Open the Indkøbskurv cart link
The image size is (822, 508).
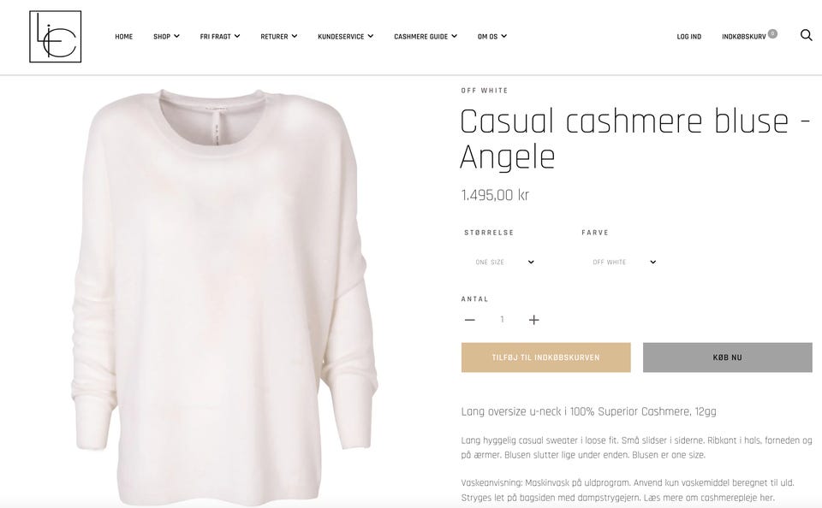(x=744, y=37)
